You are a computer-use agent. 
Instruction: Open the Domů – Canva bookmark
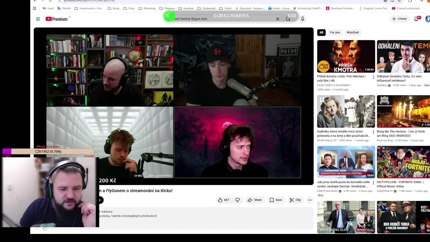tap(278, 8)
